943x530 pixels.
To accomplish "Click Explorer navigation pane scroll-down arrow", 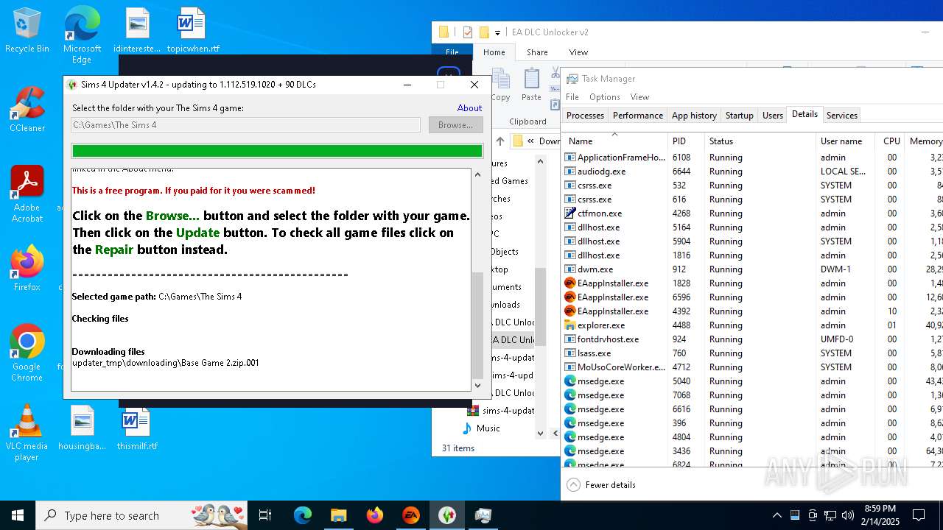I will [540, 433].
